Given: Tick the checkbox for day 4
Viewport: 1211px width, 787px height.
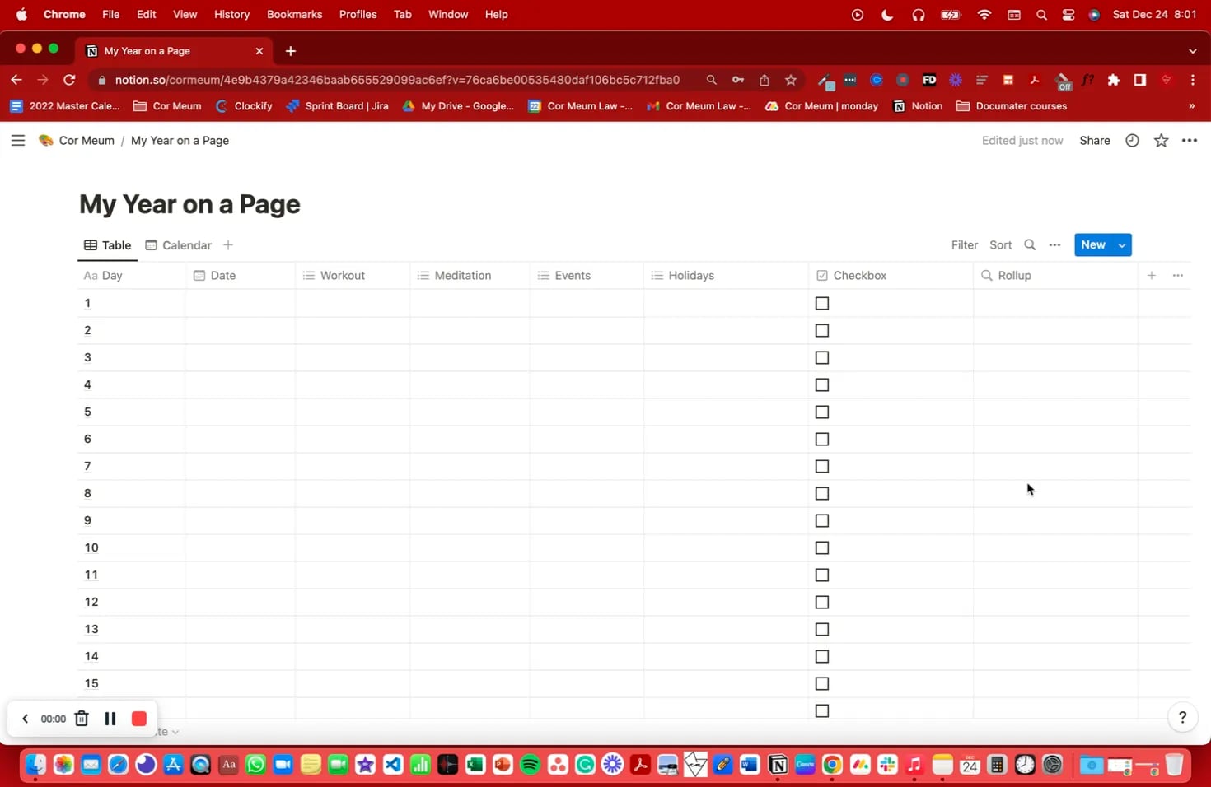Looking at the screenshot, I should [822, 385].
